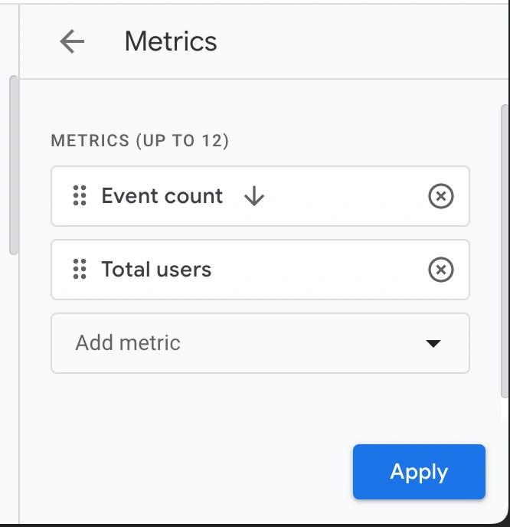Toggle the Event count sort direction arrow
Viewport: 510px width, 527px height.
click(x=254, y=196)
